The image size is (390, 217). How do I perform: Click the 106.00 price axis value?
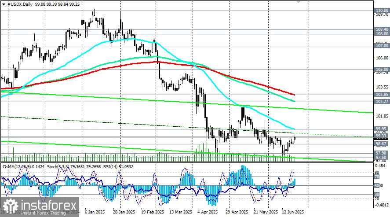tap(382, 58)
